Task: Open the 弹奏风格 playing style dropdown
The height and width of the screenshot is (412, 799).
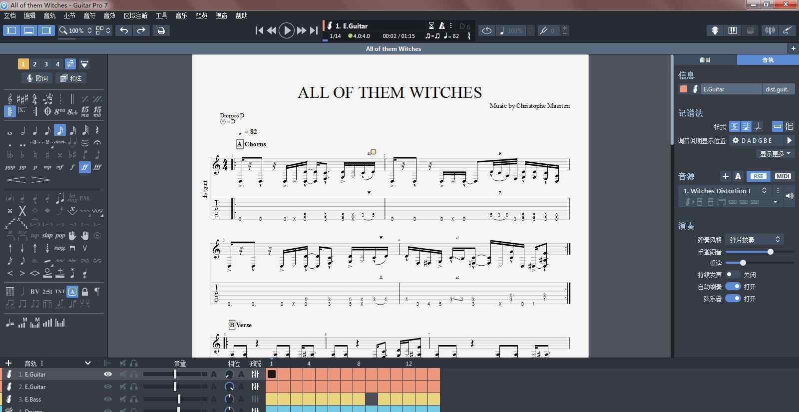Action: point(755,240)
